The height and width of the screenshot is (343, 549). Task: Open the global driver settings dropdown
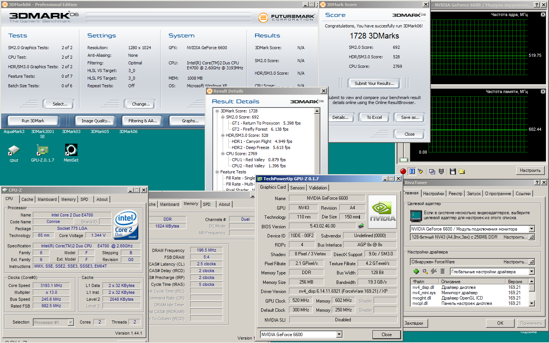click(532, 272)
